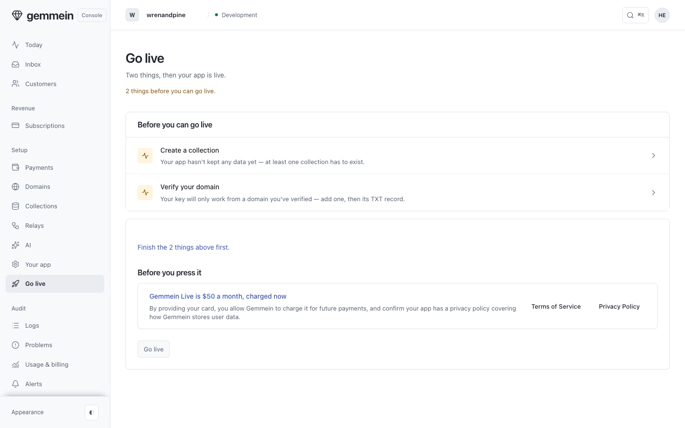
Task: Click the Go live page title
Action: point(145,58)
